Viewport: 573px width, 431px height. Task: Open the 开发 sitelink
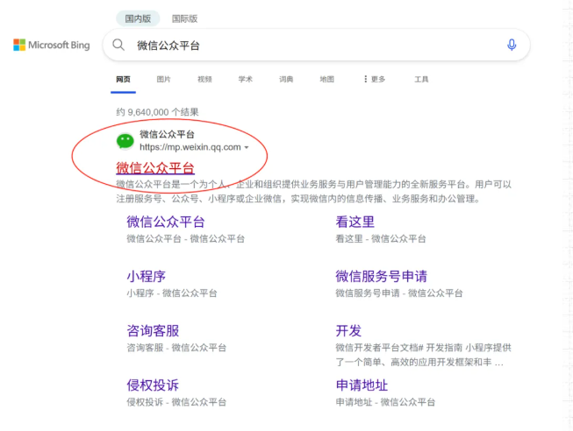click(348, 330)
